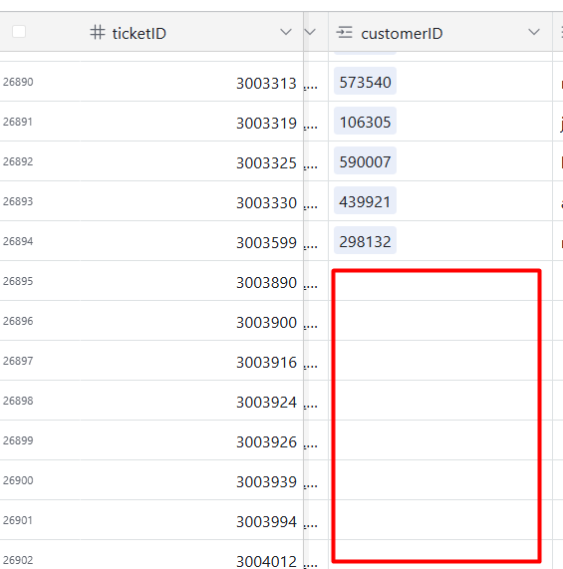Click customerID chip 590007
The width and height of the screenshot is (563, 569).
point(365,161)
